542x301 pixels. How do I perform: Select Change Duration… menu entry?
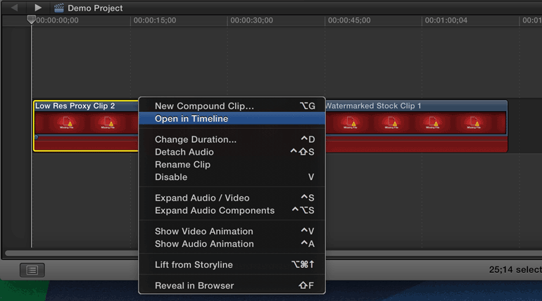(232, 139)
